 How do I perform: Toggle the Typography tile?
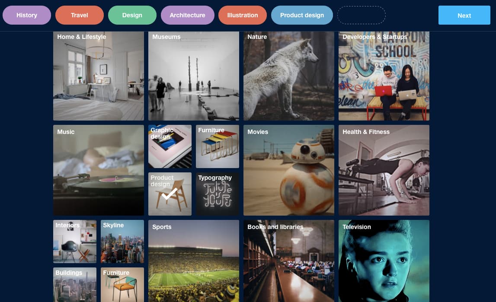pyautogui.click(x=218, y=194)
